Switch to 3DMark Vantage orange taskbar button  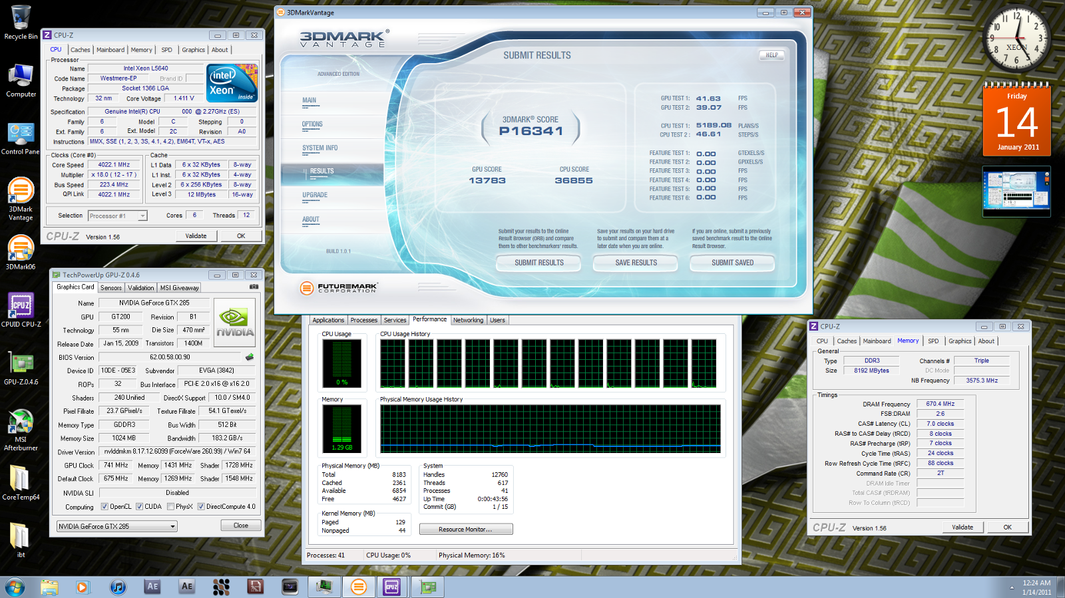click(359, 587)
